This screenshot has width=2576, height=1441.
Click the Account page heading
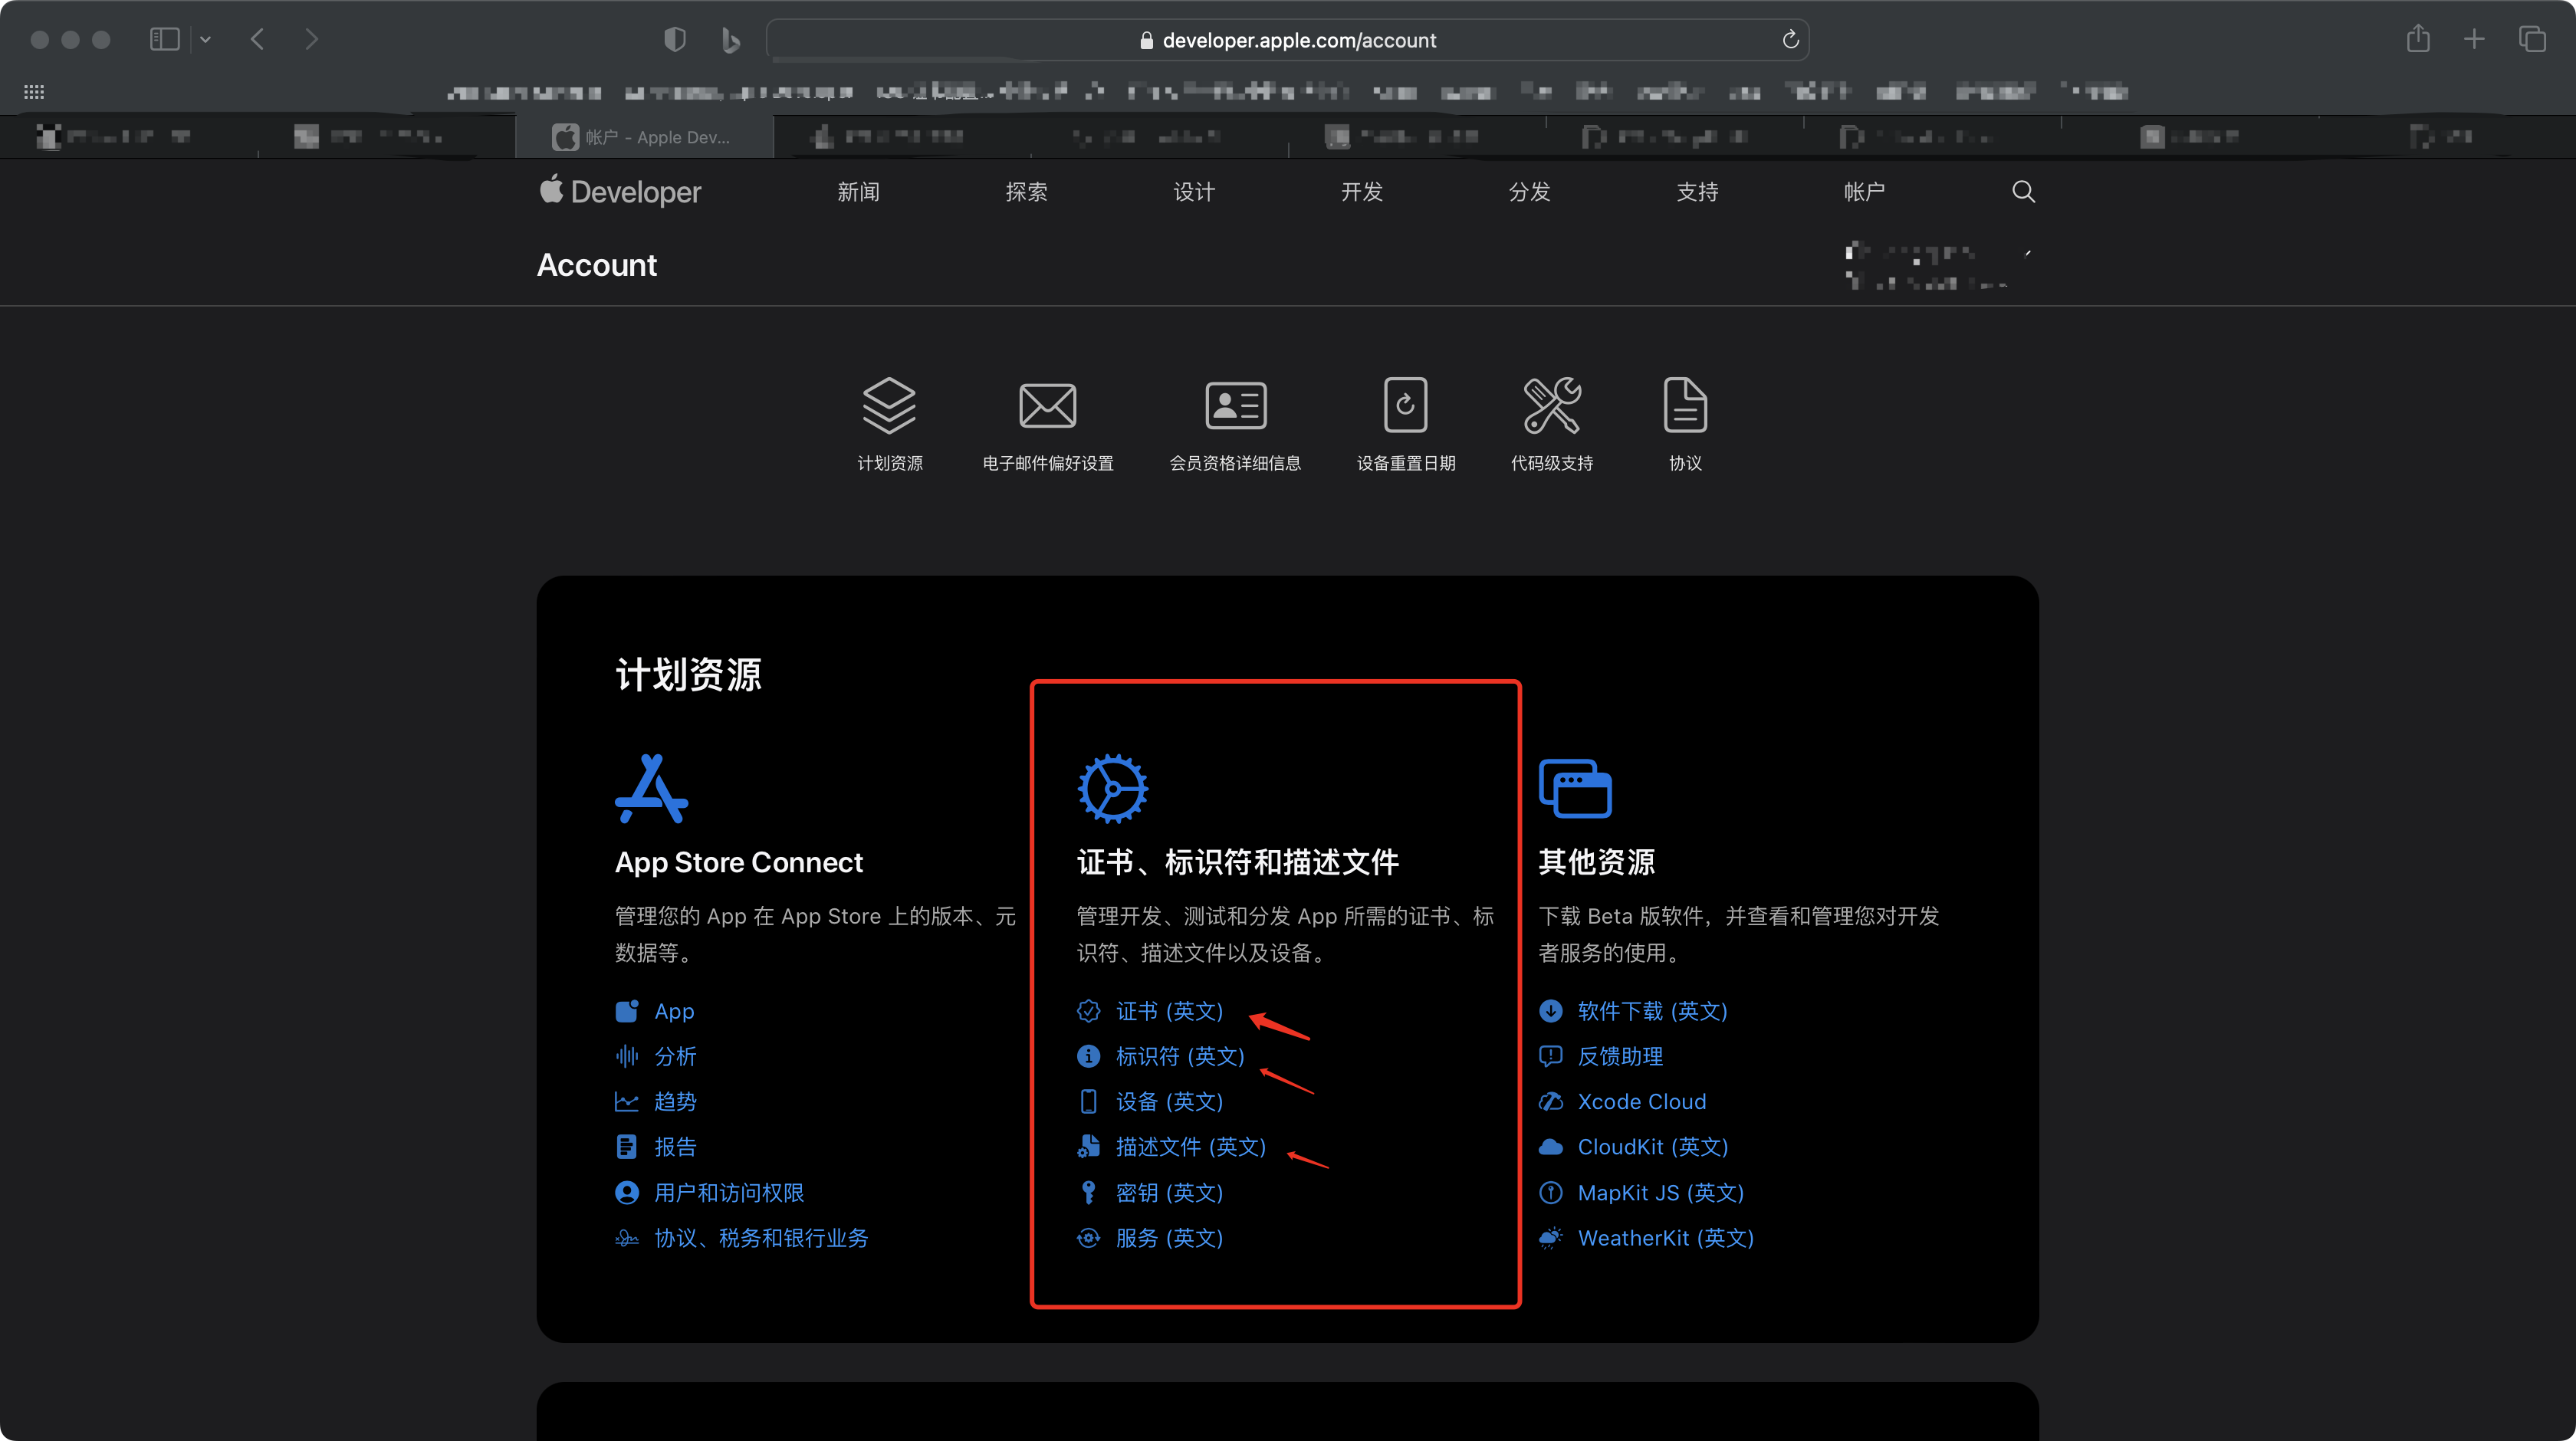pos(597,265)
